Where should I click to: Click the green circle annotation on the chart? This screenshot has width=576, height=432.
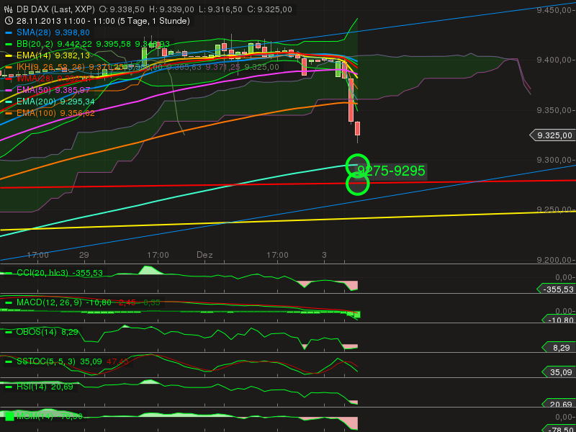pyautogui.click(x=358, y=167)
